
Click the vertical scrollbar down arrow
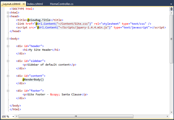(172, 112)
